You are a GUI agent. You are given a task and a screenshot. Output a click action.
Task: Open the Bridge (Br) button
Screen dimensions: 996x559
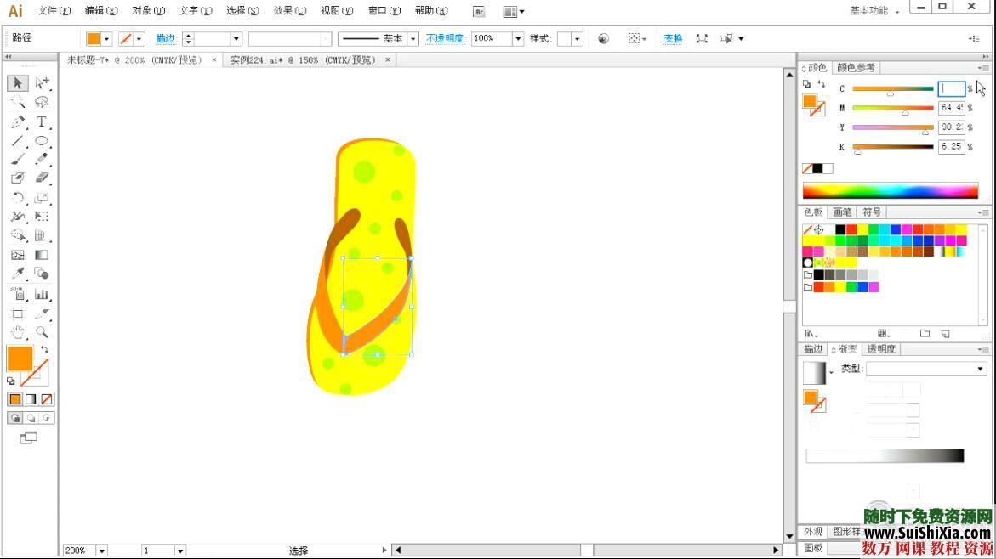click(479, 12)
